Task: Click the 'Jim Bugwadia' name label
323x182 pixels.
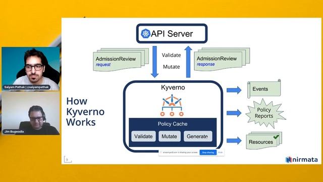Action: click(14, 131)
